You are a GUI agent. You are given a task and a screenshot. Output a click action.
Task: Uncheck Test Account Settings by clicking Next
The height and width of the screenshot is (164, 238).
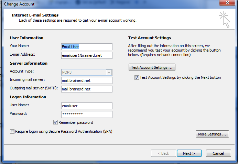[137, 78]
